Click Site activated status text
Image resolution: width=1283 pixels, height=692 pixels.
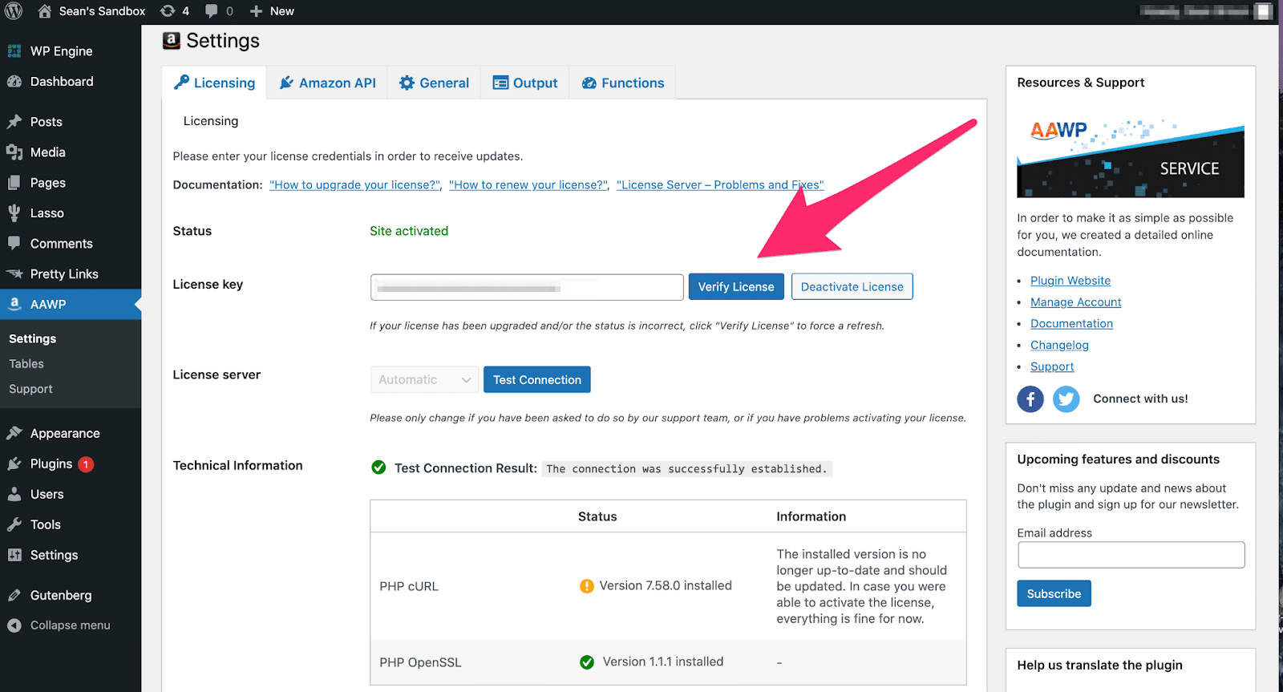pyautogui.click(x=409, y=231)
